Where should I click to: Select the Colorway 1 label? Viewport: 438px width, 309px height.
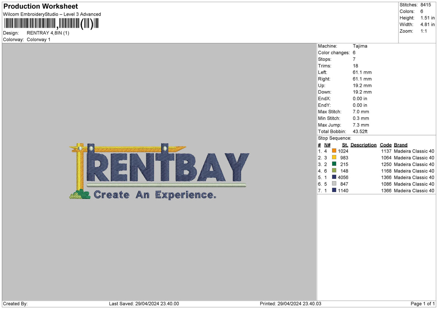[38, 39]
